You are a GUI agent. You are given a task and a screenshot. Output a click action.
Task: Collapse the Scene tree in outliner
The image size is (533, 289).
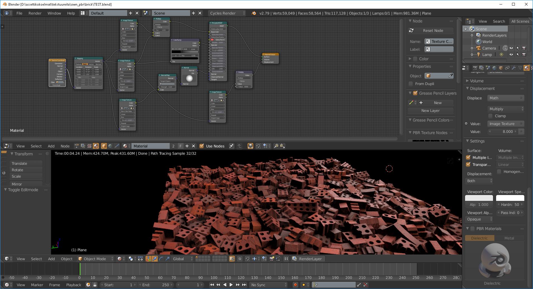click(466, 29)
